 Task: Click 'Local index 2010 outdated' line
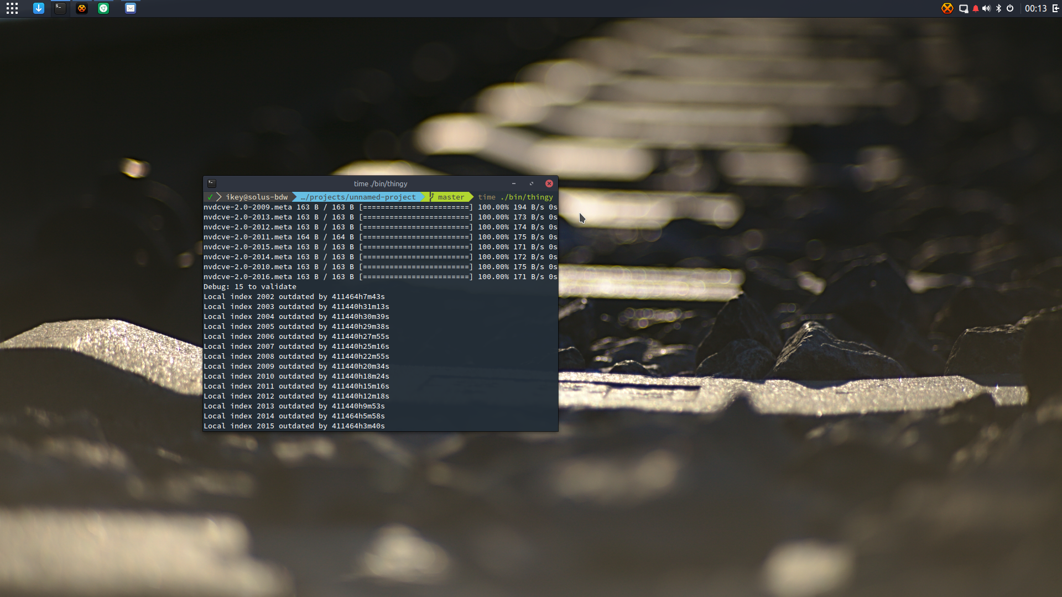tap(296, 376)
